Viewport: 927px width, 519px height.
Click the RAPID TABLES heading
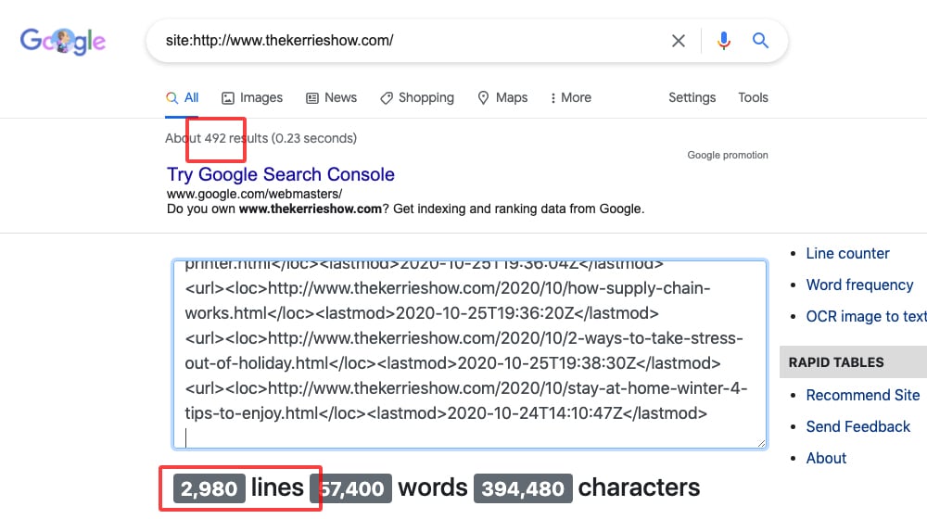pos(836,362)
